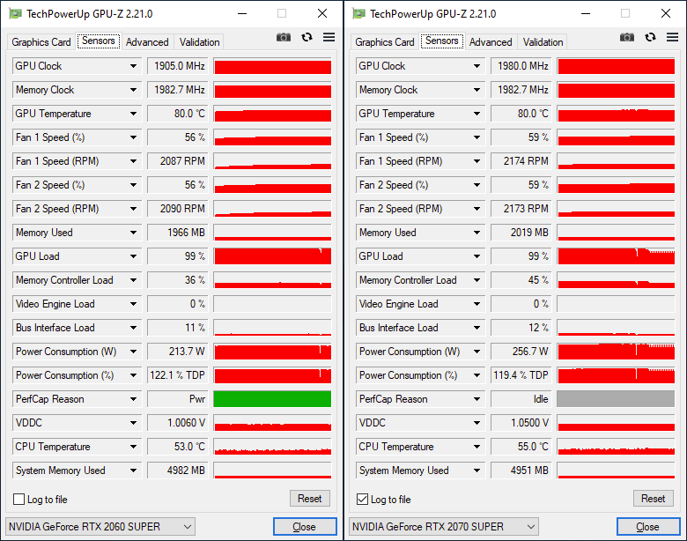Click the 1905.0 MHz GPU Clock value field

pos(177,66)
